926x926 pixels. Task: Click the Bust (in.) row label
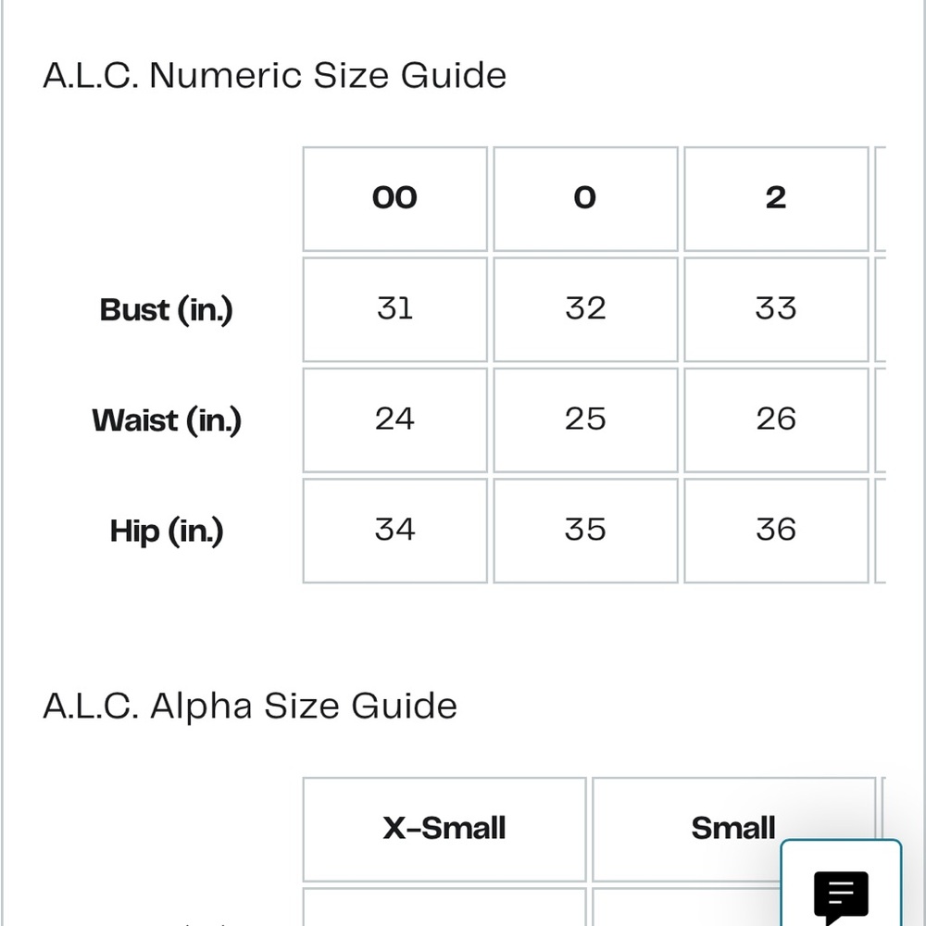pos(167,310)
